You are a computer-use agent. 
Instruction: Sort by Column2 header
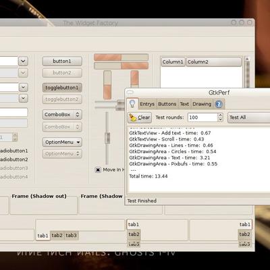[213, 62]
